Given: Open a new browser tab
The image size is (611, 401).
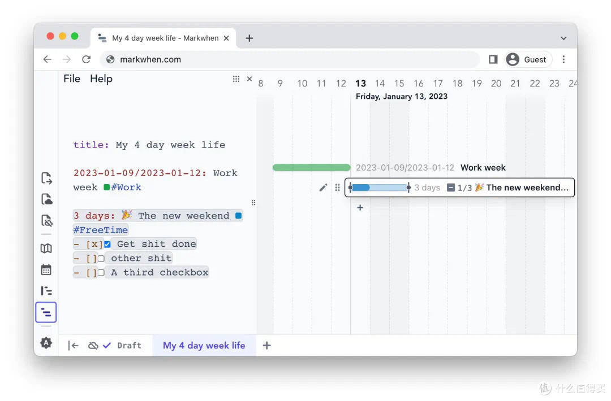Looking at the screenshot, I should coord(249,38).
